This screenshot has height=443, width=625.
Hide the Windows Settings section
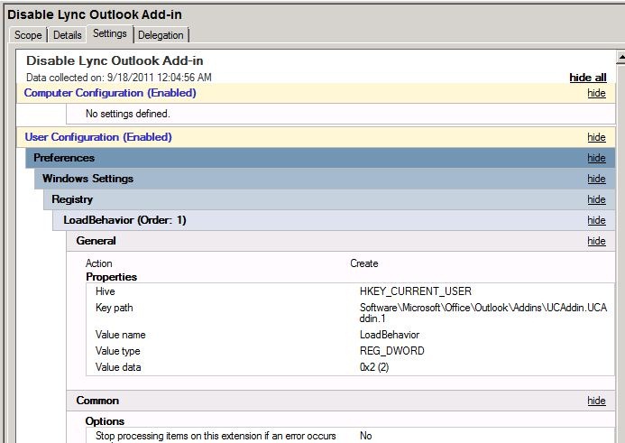click(596, 179)
